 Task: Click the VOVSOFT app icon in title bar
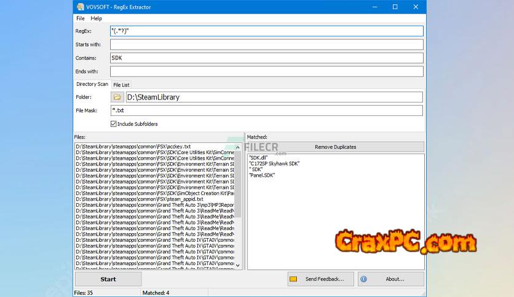point(81,7)
